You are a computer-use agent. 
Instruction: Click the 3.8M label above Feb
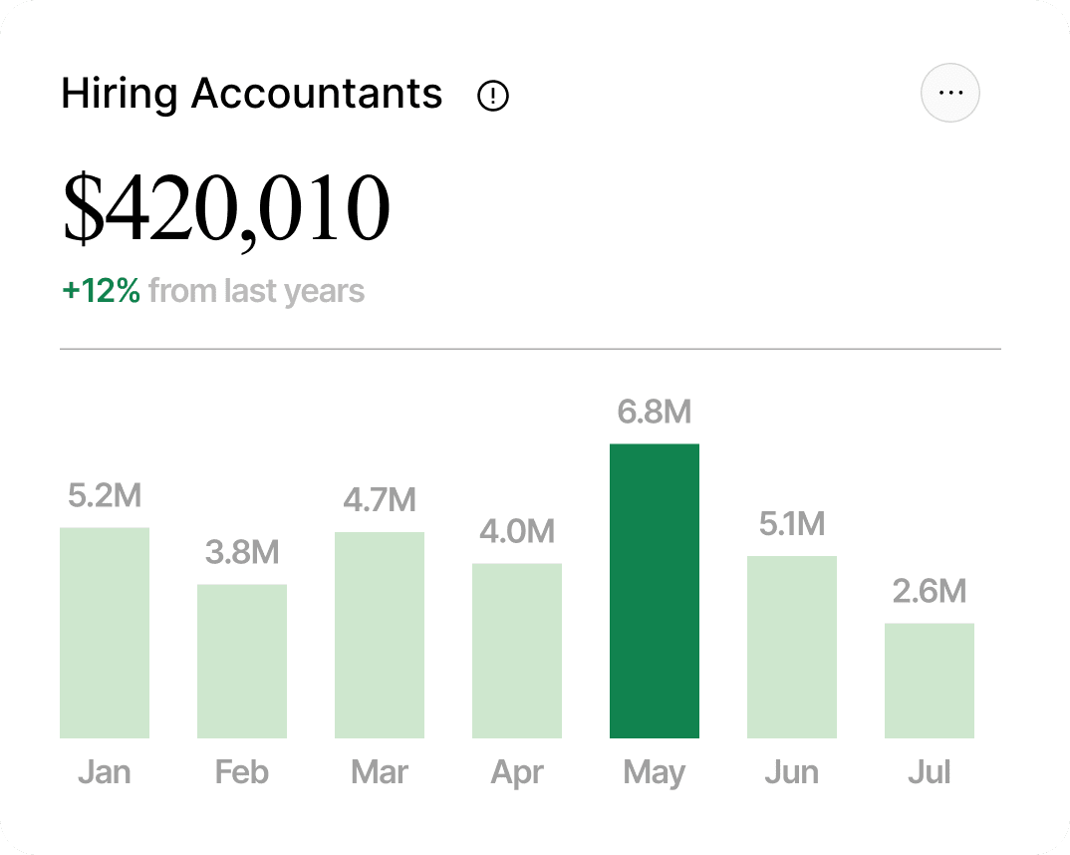(x=242, y=552)
